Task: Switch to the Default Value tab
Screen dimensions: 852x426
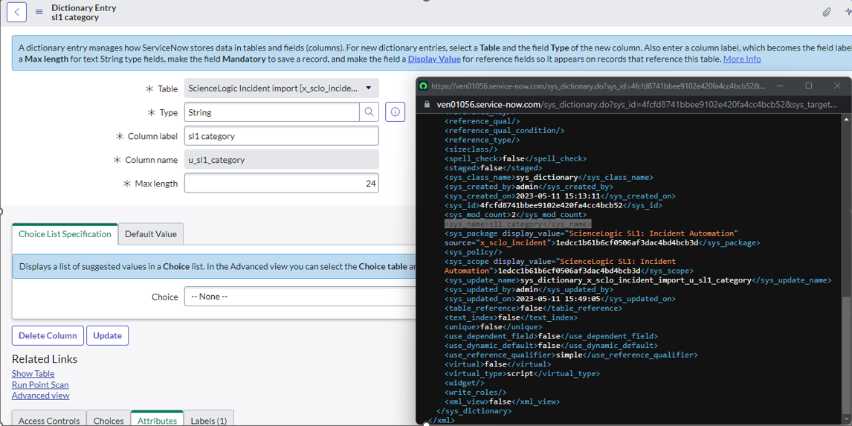Action: 150,234
